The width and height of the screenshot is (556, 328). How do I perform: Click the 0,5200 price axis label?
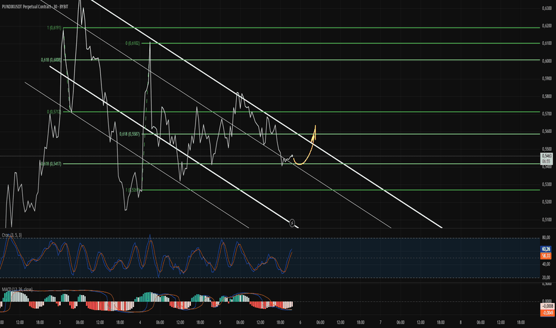[x=547, y=202]
